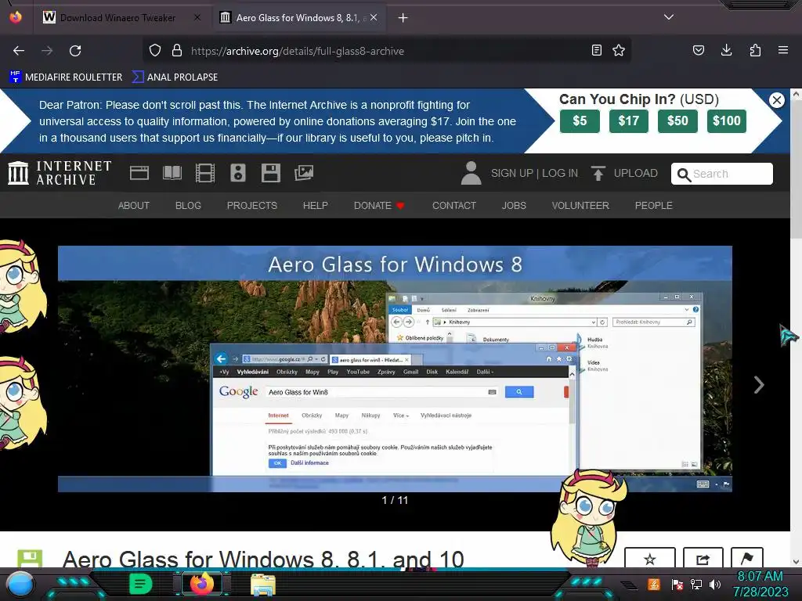
Task: Open the HELP menu item
Action: click(315, 206)
